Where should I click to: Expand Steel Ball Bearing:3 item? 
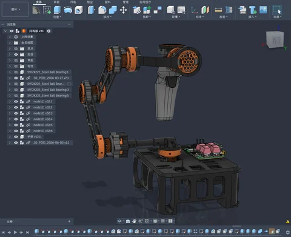[x=10, y=90]
